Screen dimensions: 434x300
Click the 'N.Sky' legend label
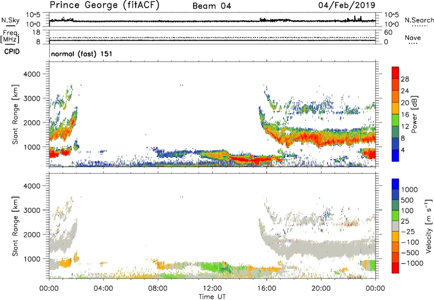[x=10, y=20]
